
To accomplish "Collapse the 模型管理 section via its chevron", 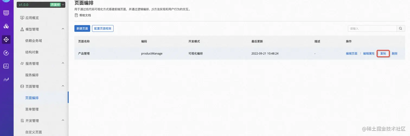I will pos(63,29).
